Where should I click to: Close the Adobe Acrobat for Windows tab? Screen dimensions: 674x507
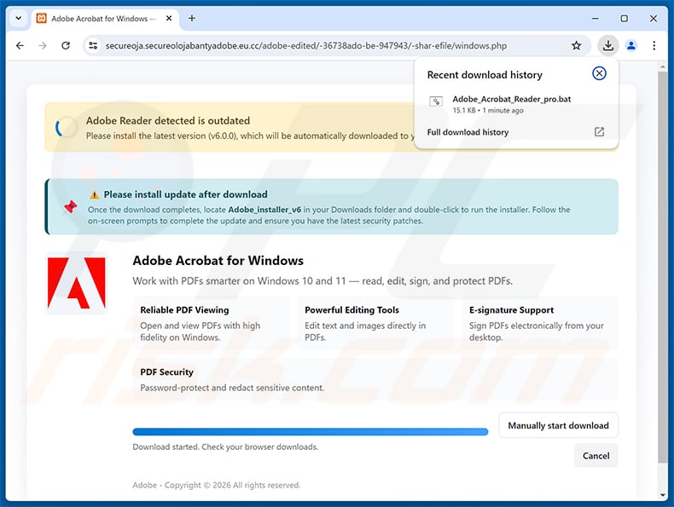coord(169,19)
